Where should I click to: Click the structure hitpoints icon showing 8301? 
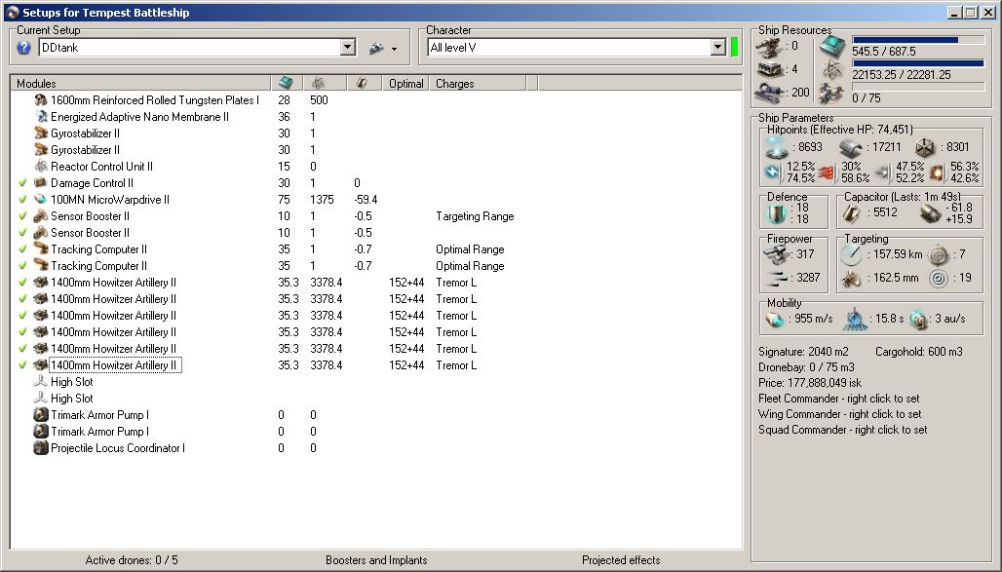point(925,148)
